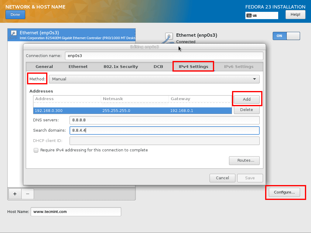Switch to the IPv6 Settings tab

238,67
